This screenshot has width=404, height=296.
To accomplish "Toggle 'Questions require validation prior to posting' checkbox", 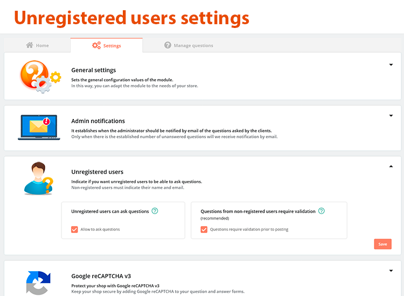I will [204, 229].
